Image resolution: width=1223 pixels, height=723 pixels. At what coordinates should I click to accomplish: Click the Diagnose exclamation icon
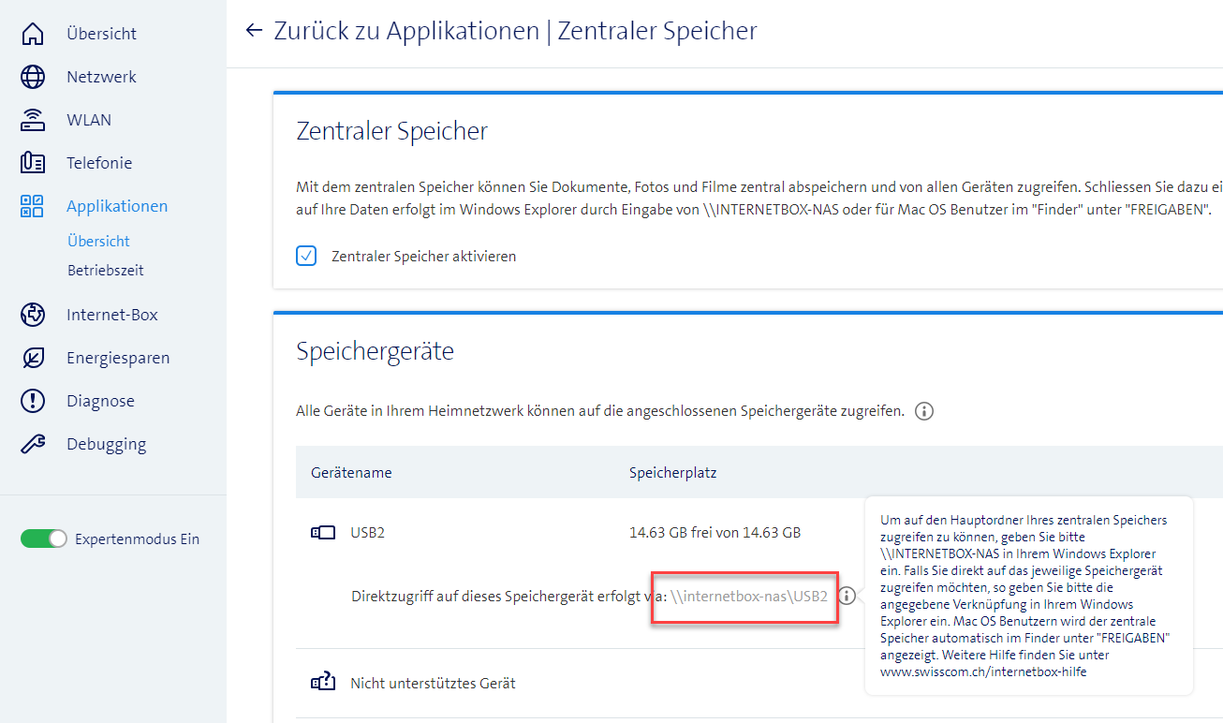point(33,401)
